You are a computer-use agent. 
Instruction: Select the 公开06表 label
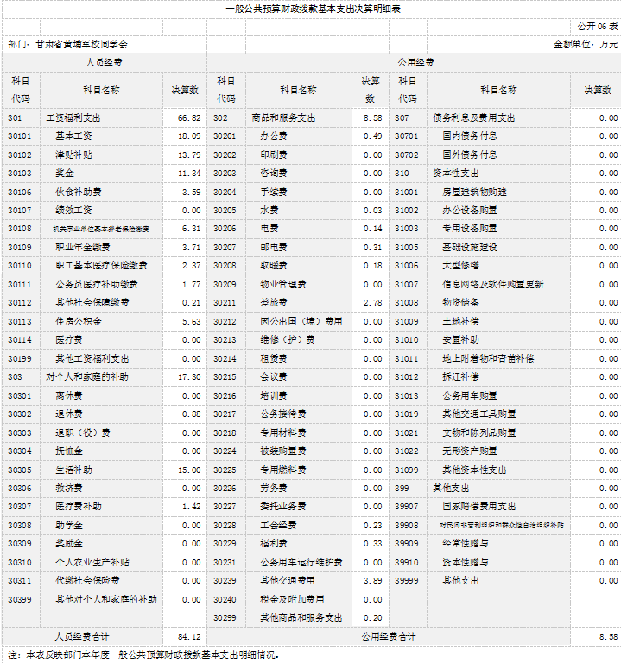[x=598, y=26]
